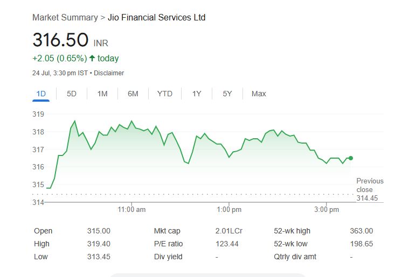Viewport: 409px width, 277px height.
Task: Select the YTD chart tab
Action: pos(165,94)
